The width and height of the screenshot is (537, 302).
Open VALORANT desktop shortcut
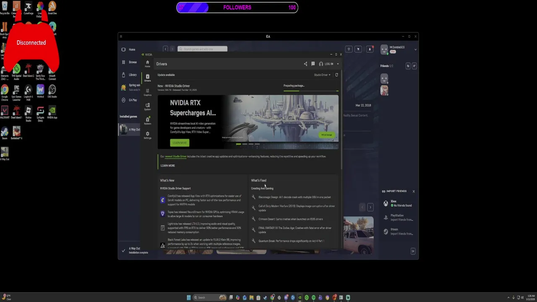pos(5,112)
